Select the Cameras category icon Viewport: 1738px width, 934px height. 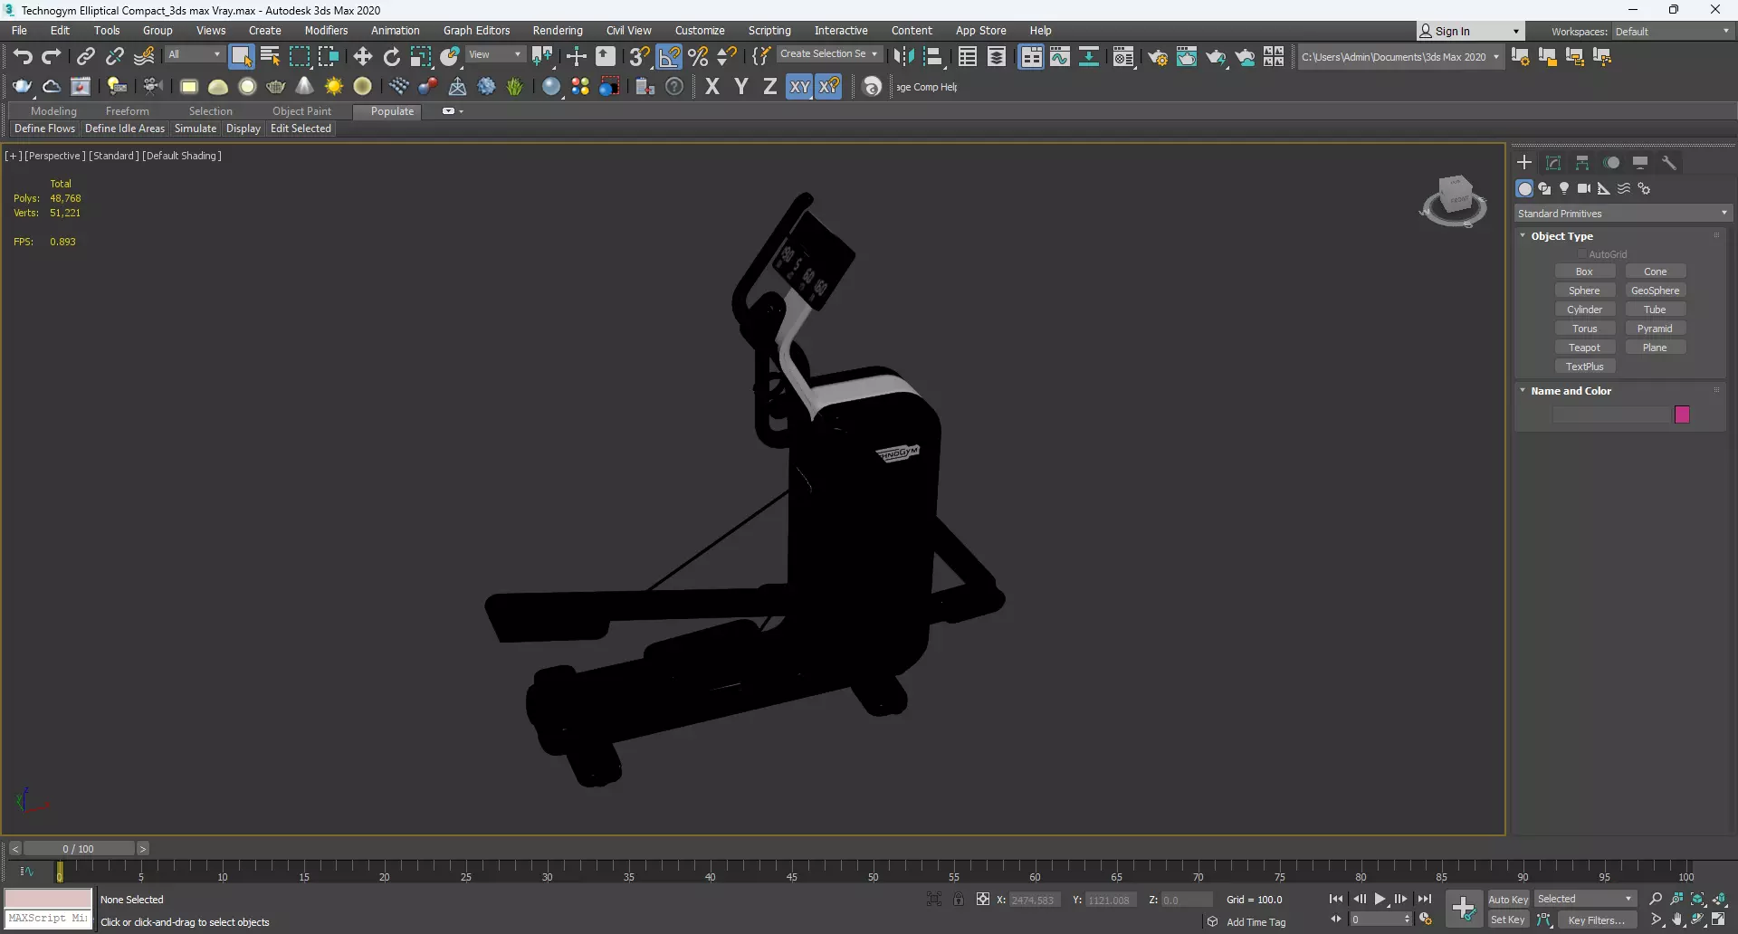(1584, 188)
